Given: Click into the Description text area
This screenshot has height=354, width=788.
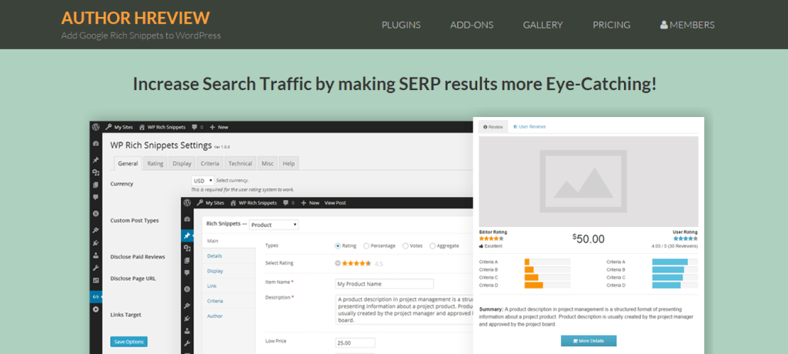Looking at the screenshot, I should coord(405,309).
